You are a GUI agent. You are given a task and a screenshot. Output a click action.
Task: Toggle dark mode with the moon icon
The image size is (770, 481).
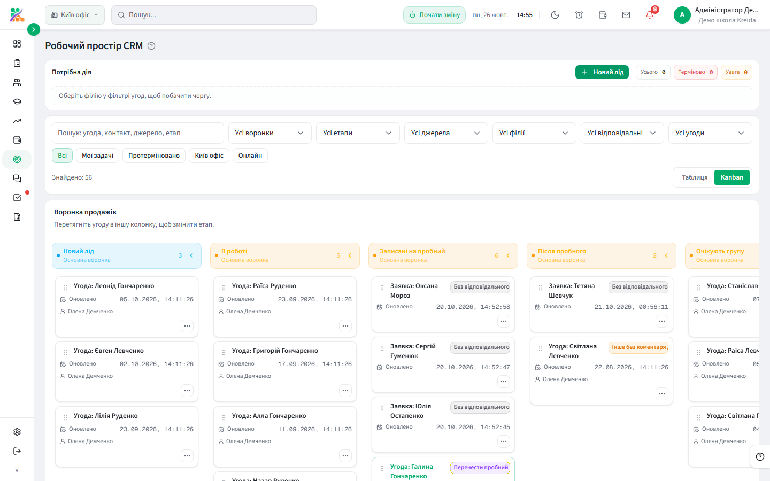(x=555, y=15)
